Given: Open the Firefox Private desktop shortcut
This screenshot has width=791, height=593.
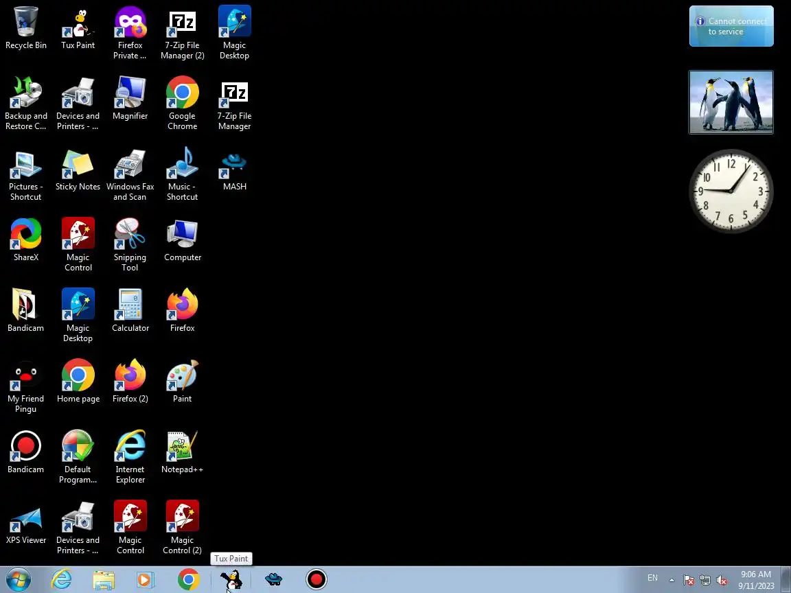Looking at the screenshot, I should click(x=130, y=33).
